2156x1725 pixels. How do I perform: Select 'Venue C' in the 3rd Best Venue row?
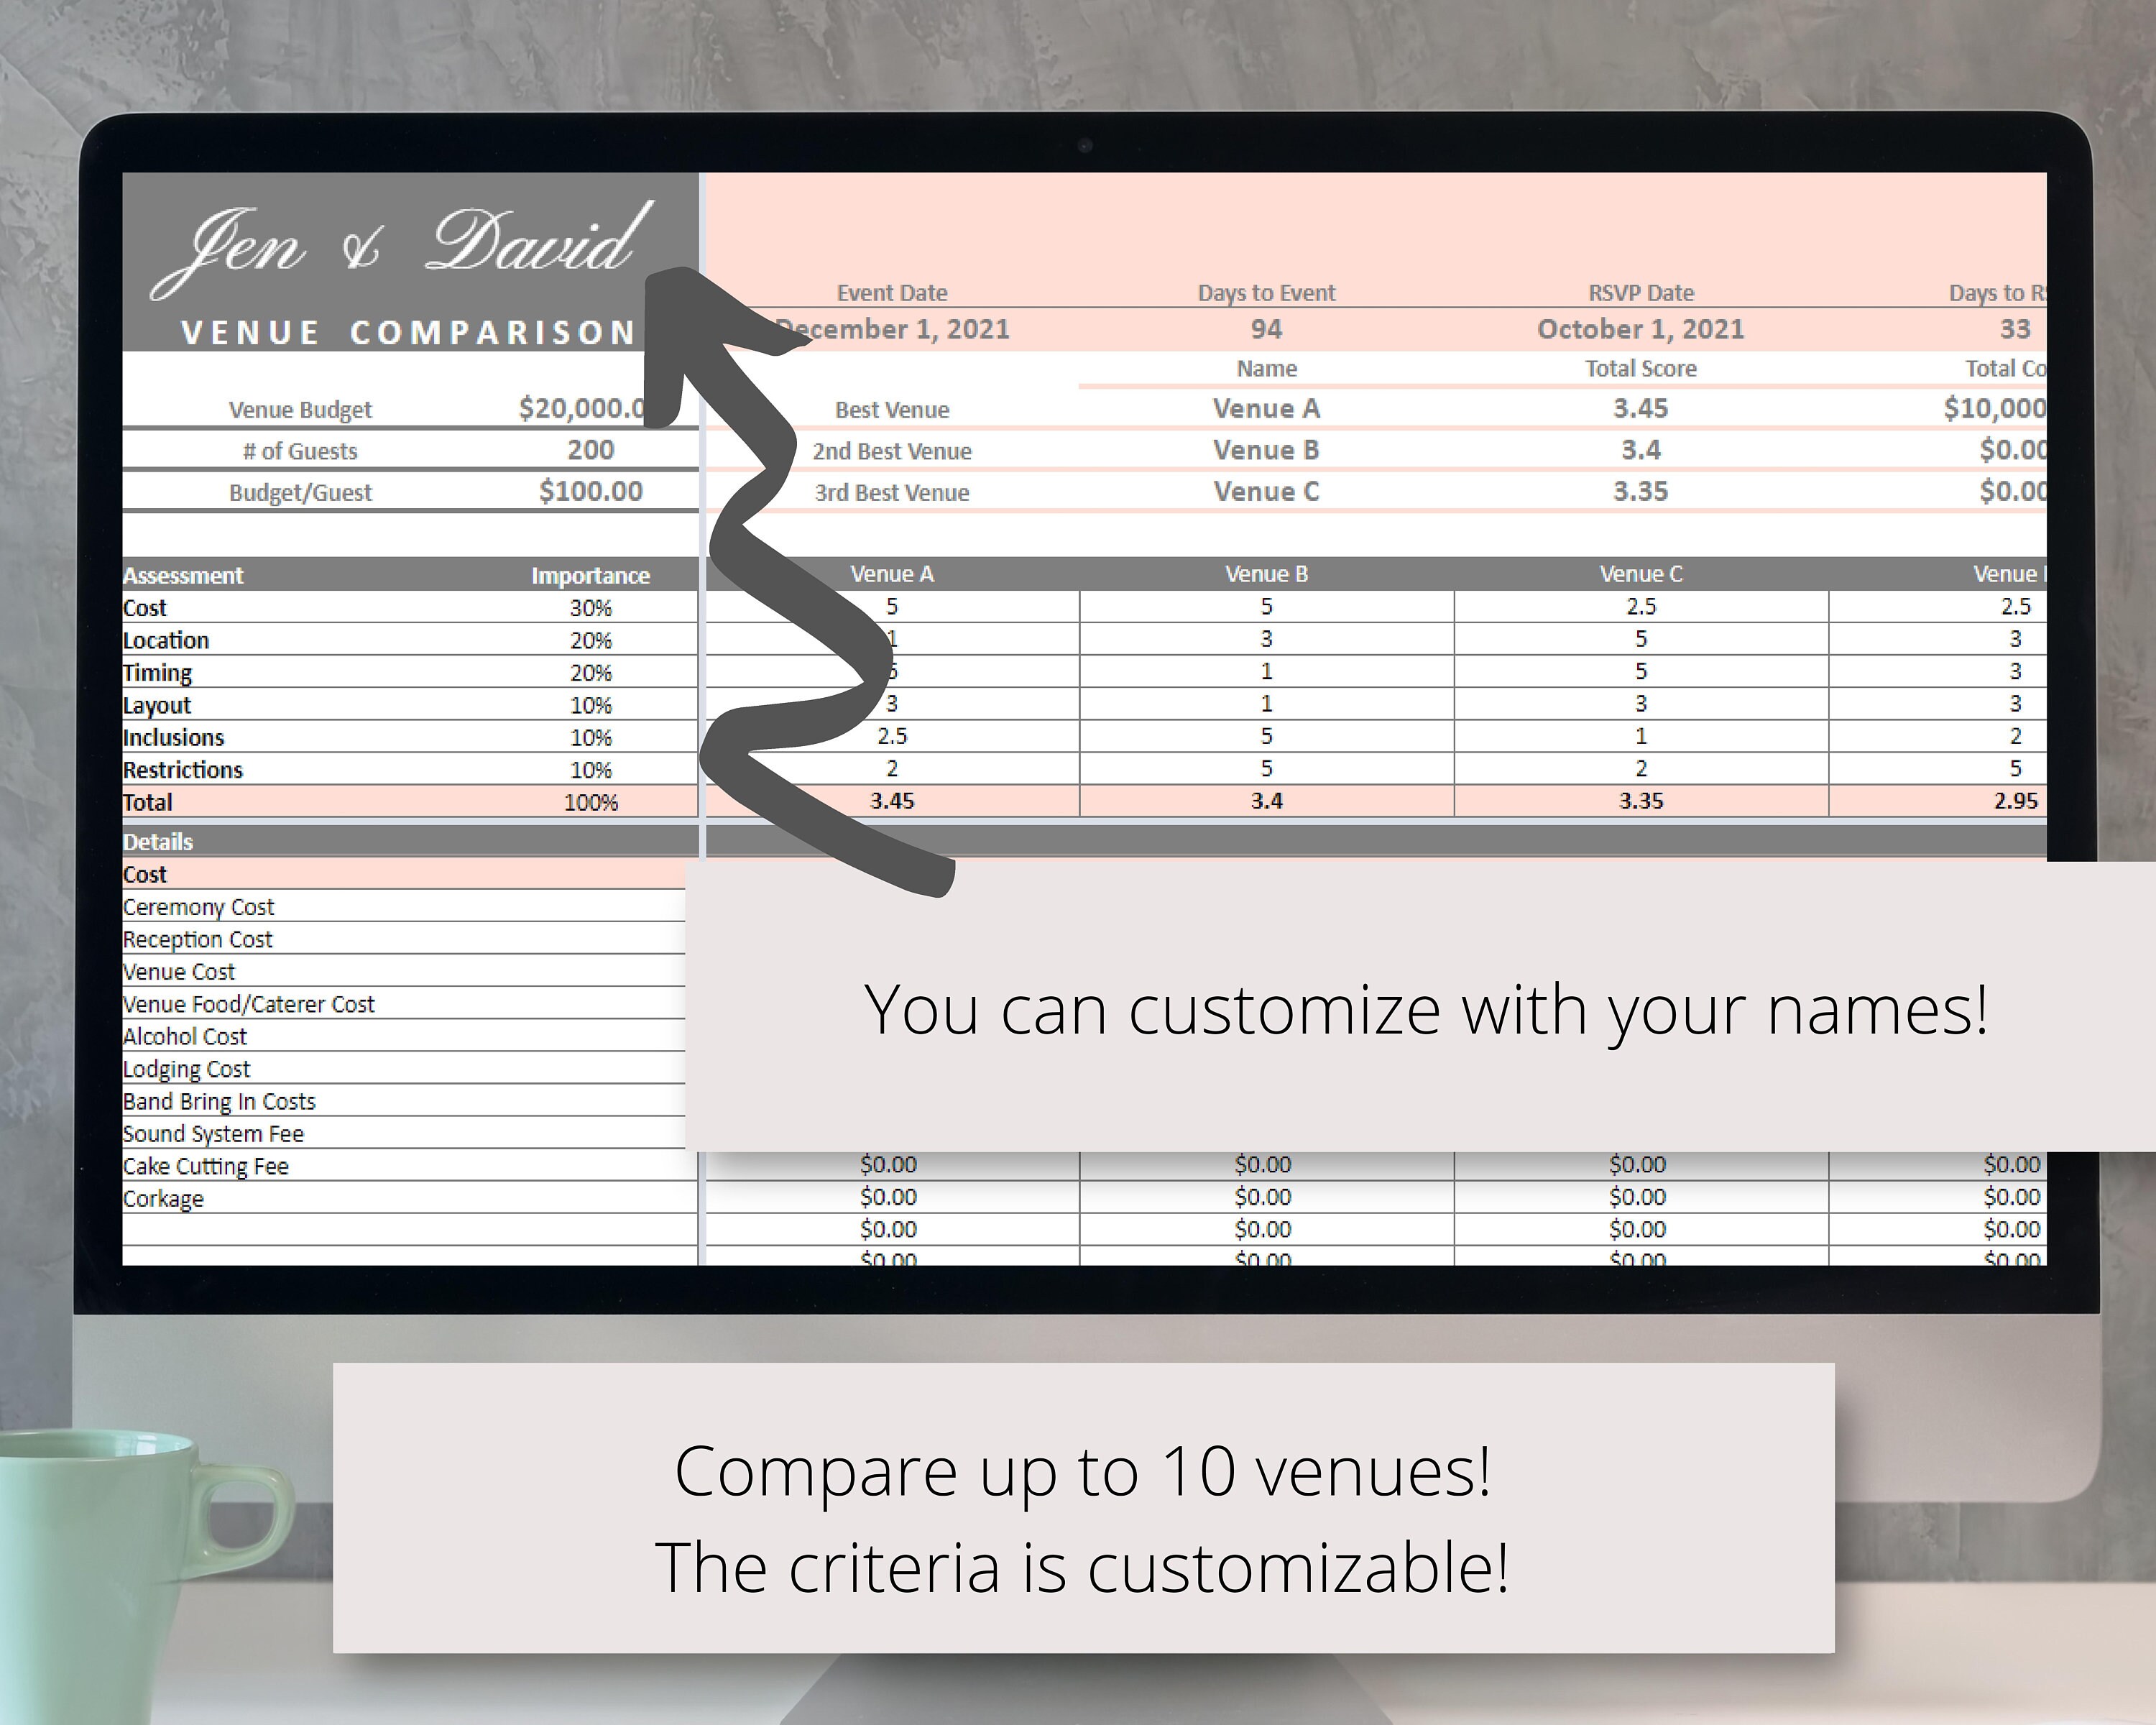(x=1267, y=491)
